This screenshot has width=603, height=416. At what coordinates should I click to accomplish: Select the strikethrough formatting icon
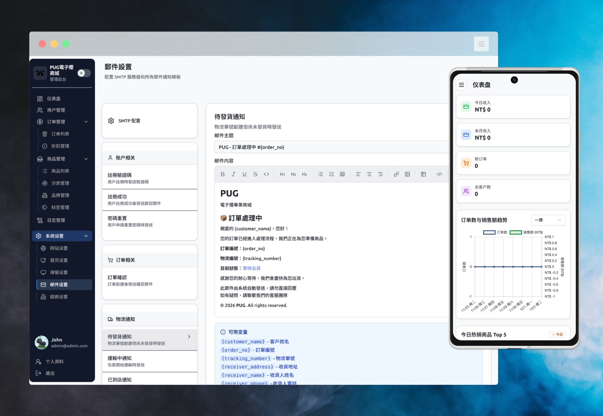point(255,174)
